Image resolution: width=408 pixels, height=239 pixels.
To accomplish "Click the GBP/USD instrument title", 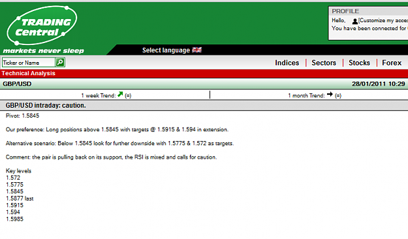I will point(17,84).
